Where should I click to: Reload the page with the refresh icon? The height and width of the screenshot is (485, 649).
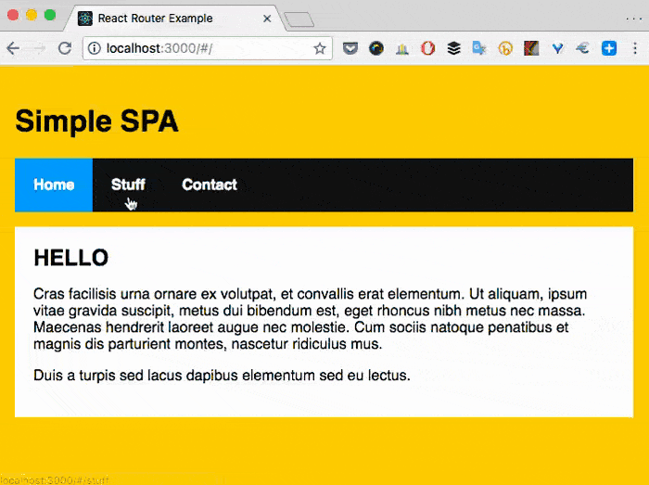tap(65, 48)
